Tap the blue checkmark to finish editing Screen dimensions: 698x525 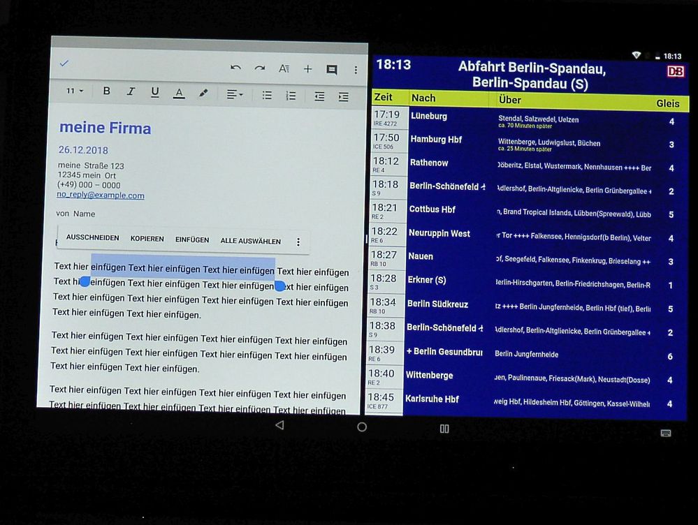tap(64, 64)
